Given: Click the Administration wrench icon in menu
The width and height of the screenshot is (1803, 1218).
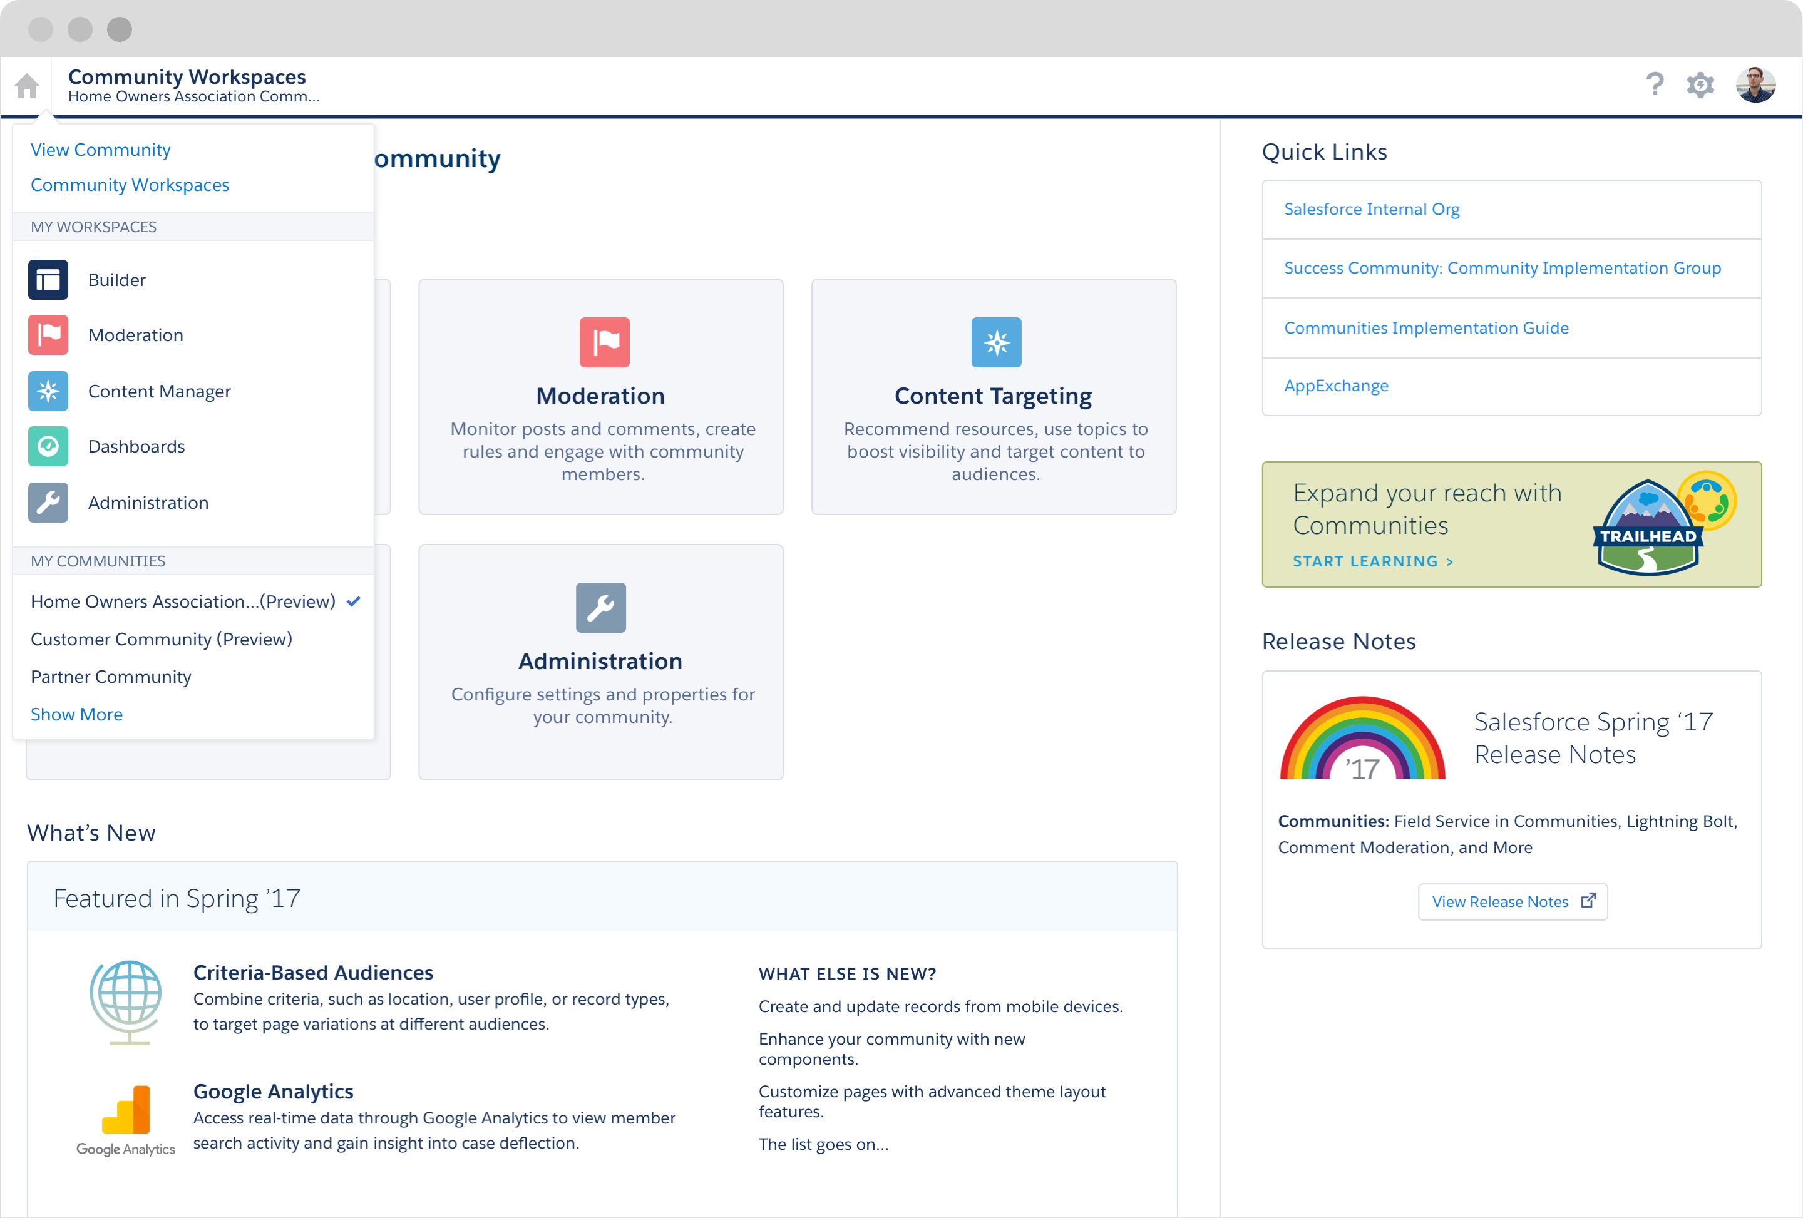Looking at the screenshot, I should point(48,503).
